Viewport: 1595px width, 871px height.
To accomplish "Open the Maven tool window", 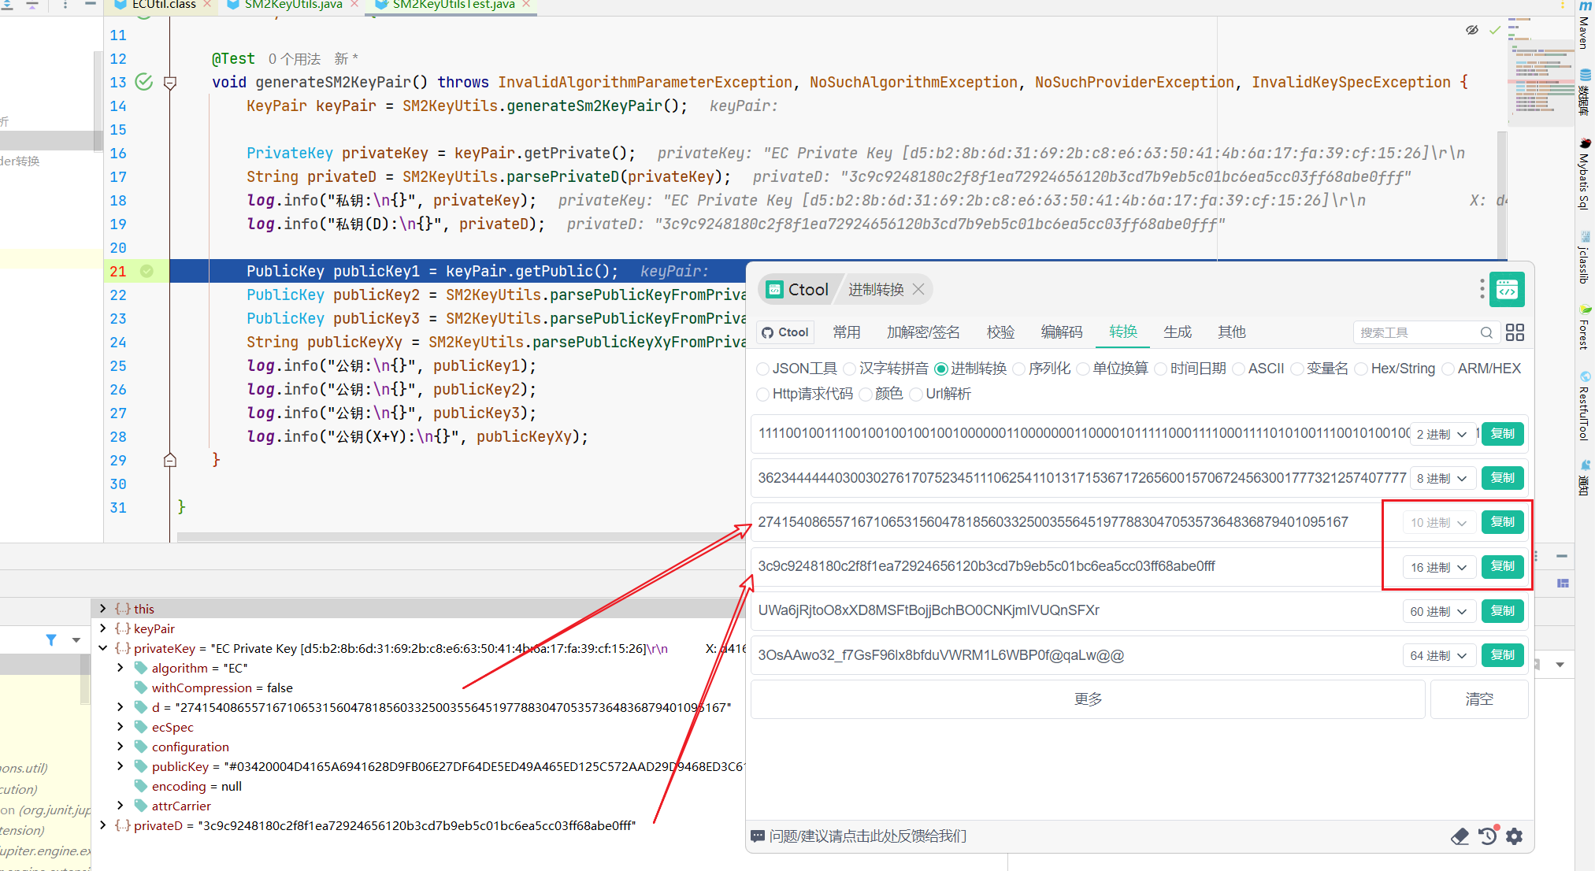I will [x=1585, y=26].
